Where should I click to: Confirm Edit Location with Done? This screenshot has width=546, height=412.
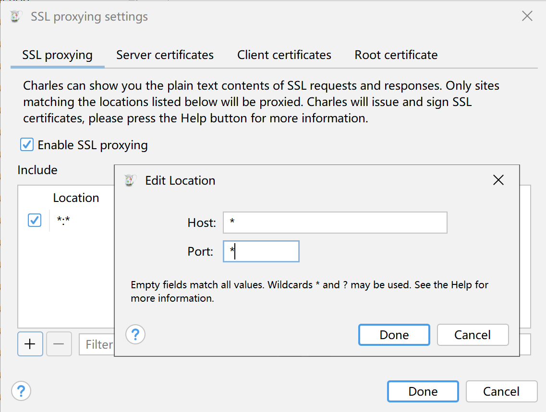click(394, 335)
